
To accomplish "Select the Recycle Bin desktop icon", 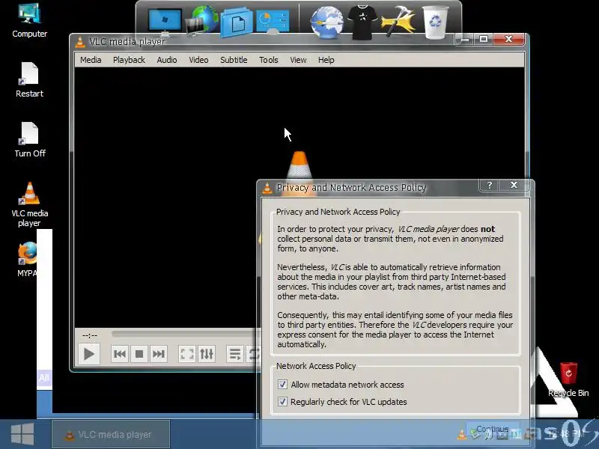I will tap(568, 380).
